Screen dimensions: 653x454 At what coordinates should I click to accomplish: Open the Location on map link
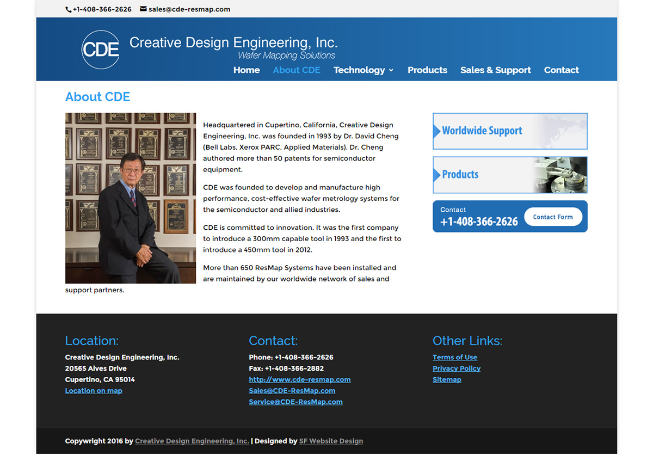tap(94, 390)
